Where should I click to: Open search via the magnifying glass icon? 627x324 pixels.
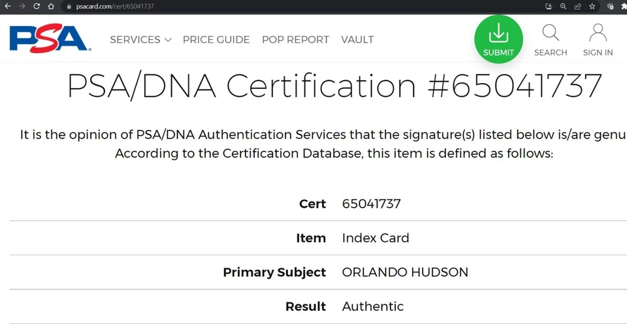551,33
